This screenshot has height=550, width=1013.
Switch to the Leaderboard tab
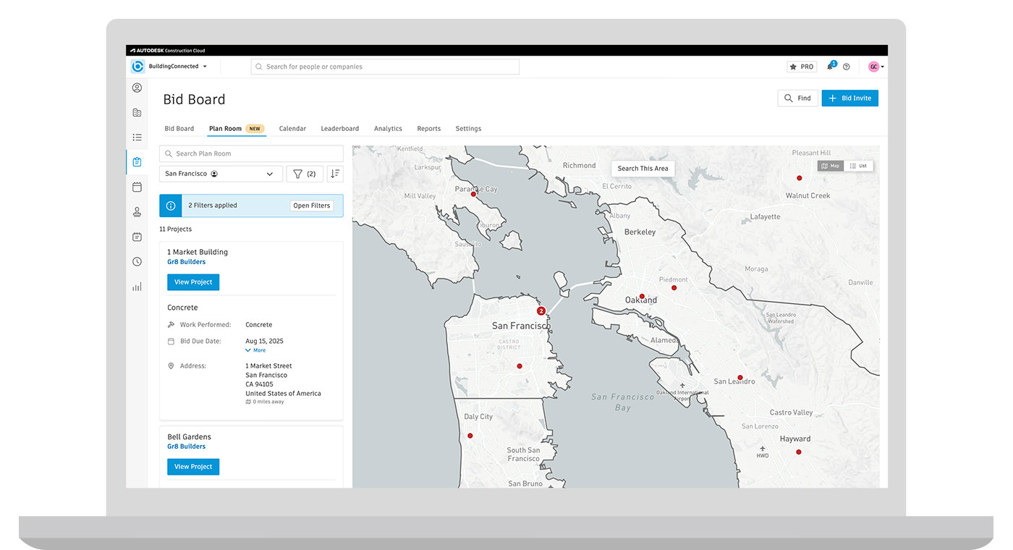(x=339, y=129)
